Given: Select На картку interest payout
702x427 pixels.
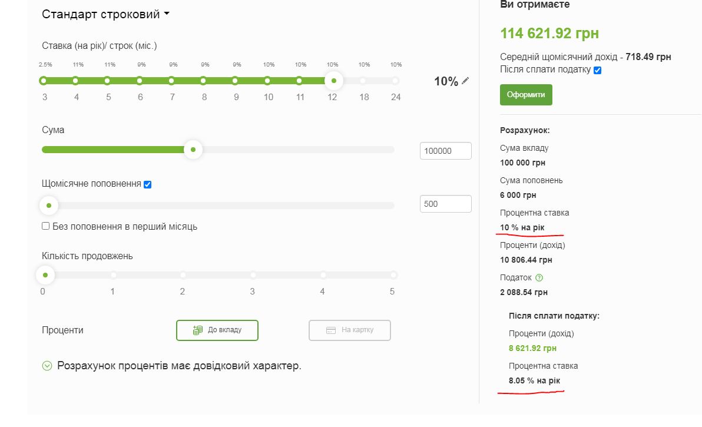Looking at the screenshot, I should [x=350, y=330].
